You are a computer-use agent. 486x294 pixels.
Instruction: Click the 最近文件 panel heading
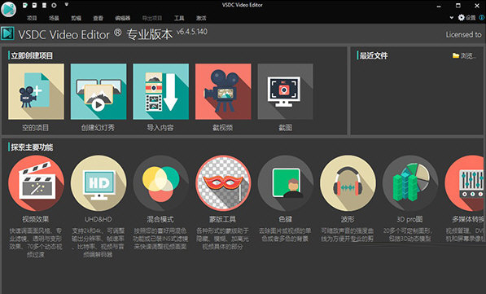tap(374, 56)
